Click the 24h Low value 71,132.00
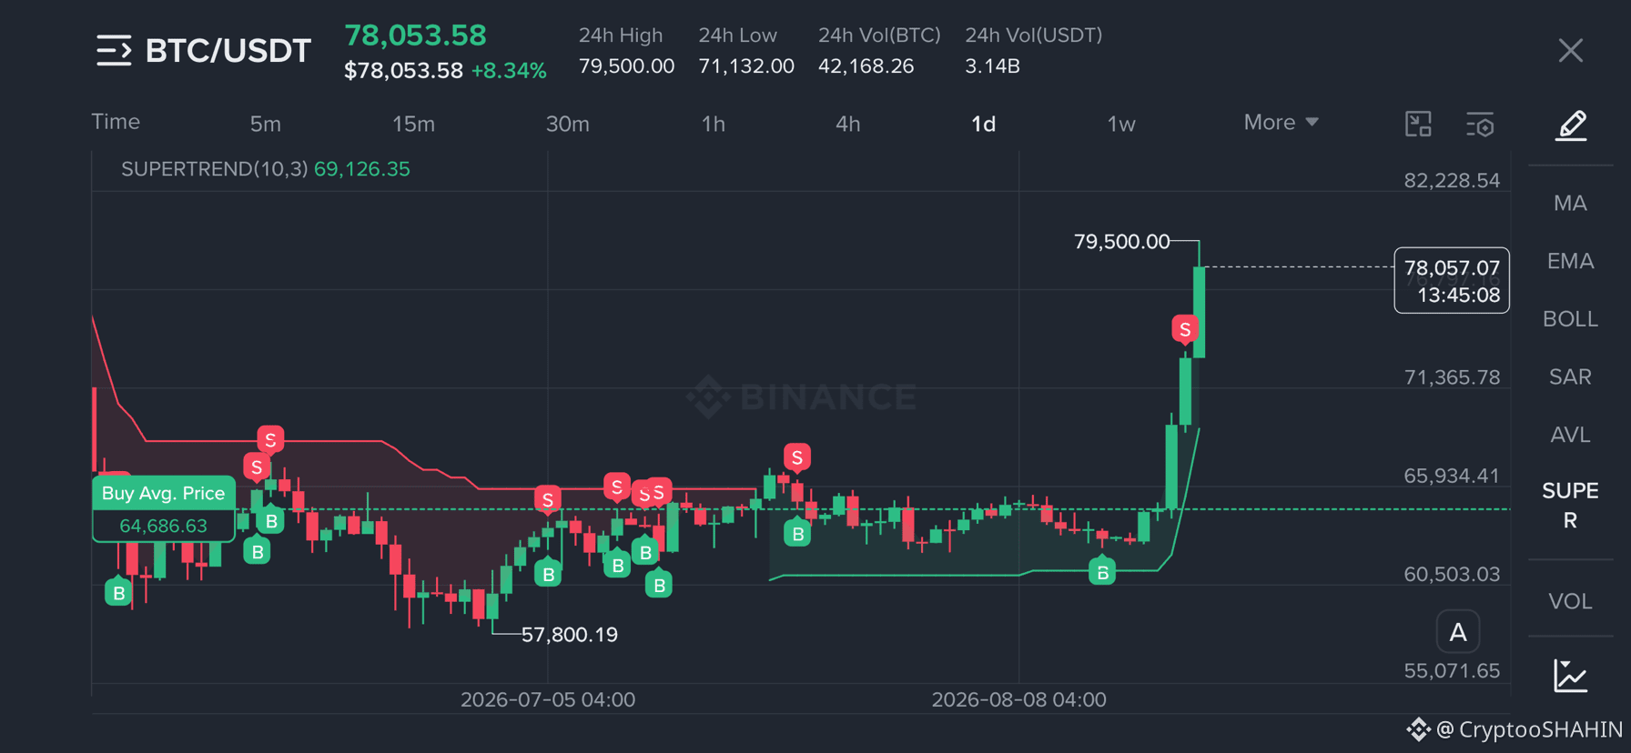The height and width of the screenshot is (753, 1631). click(746, 66)
